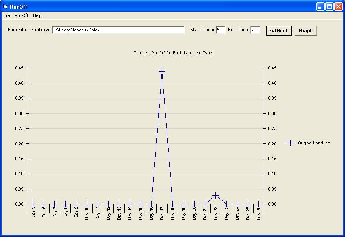Open the File menu
This screenshot has width=345, height=237.
click(7, 15)
